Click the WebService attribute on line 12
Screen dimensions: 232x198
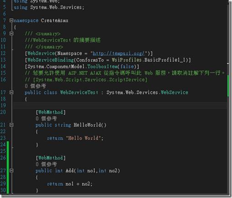coord(41,53)
